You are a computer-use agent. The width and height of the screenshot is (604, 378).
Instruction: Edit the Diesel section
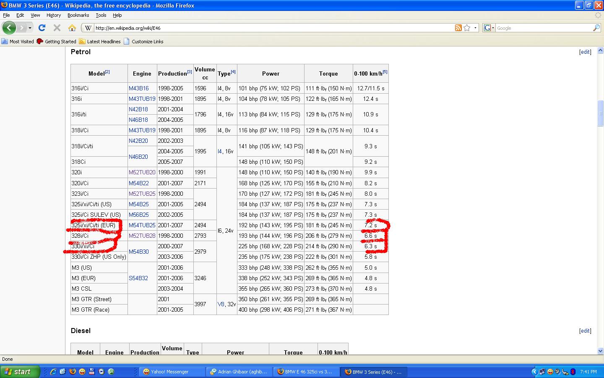tap(585, 331)
